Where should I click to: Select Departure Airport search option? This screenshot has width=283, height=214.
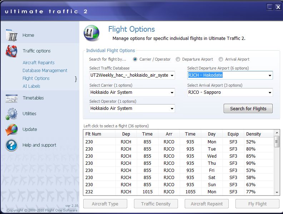coord(178,59)
